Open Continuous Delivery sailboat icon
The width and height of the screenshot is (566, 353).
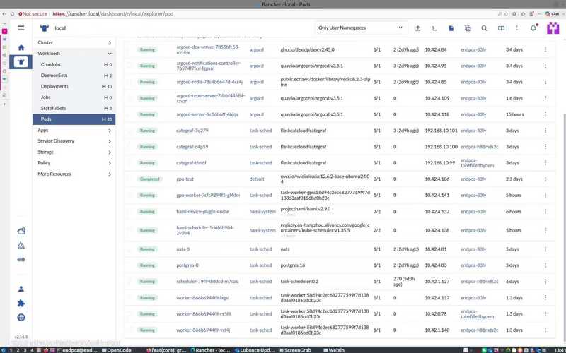(21, 245)
